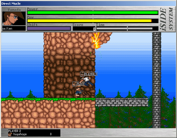
Task: Click the face icon on the lower player tag
Action: pos(74,84)
